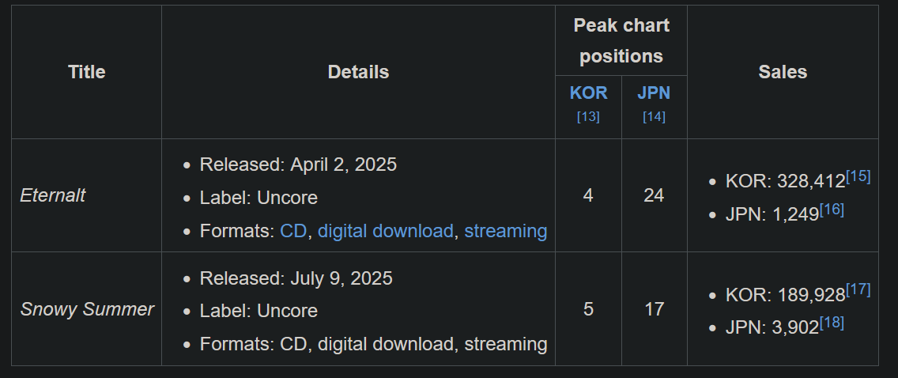This screenshot has width=898, height=378.
Task: Follow citation 16 beside JPN sales 1,249
Action: click(x=832, y=210)
